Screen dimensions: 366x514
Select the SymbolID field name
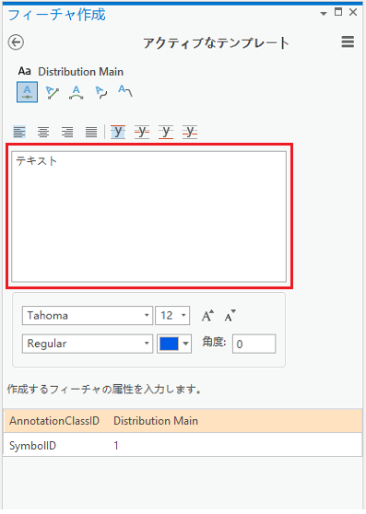(x=33, y=446)
